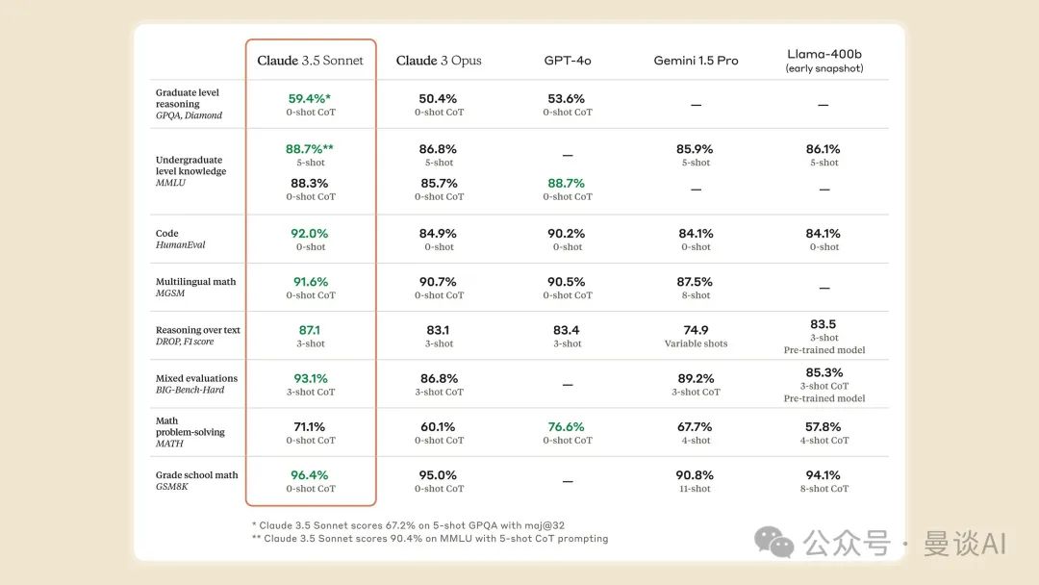Click the 96.4% GSM8K score cell
This screenshot has height=585, width=1039.
pyautogui.click(x=310, y=475)
